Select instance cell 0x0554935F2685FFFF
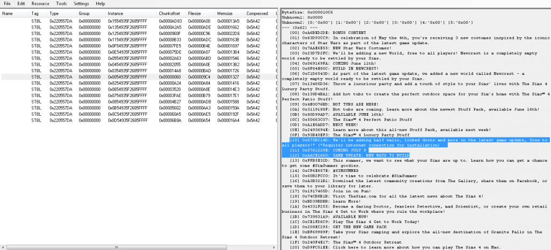This screenshot has width=551, height=250. pyautogui.click(x=127, y=58)
